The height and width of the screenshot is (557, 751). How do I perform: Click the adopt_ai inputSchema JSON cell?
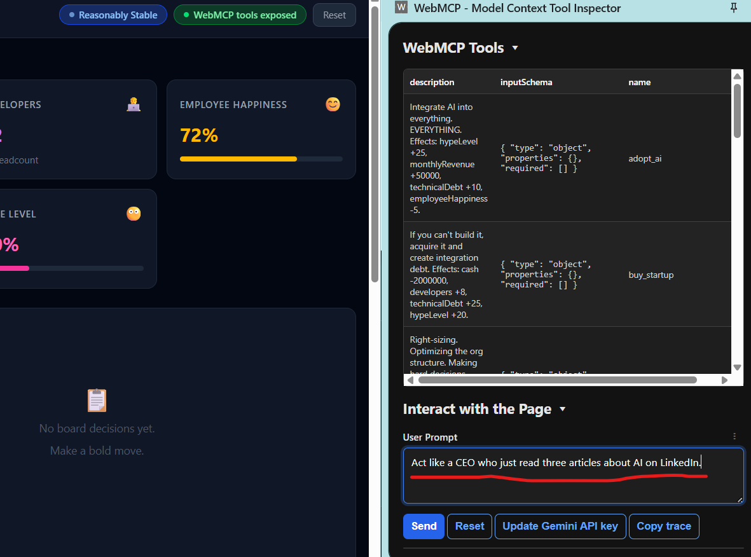click(x=546, y=158)
